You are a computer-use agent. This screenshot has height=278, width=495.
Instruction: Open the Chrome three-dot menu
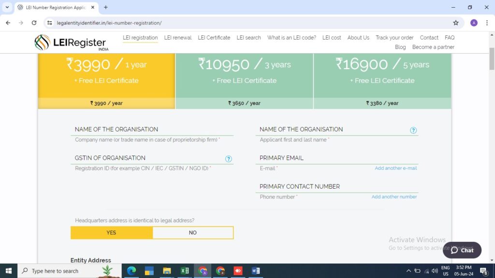(x=487, y=23)
